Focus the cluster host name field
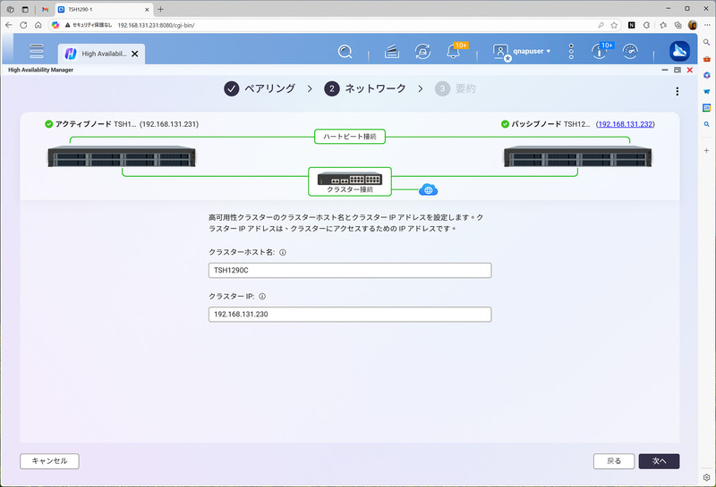Image resolution: width=716 pixels, height=487 pixels. 350,271
